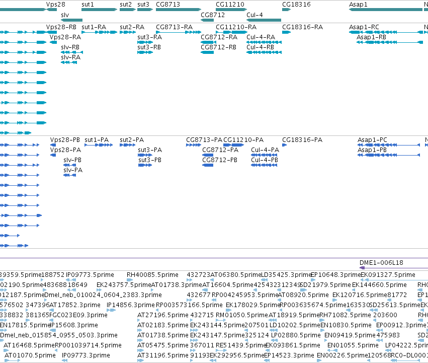Select EST AT05475.5prime
The image size is (428, 363).
point(163,345)
